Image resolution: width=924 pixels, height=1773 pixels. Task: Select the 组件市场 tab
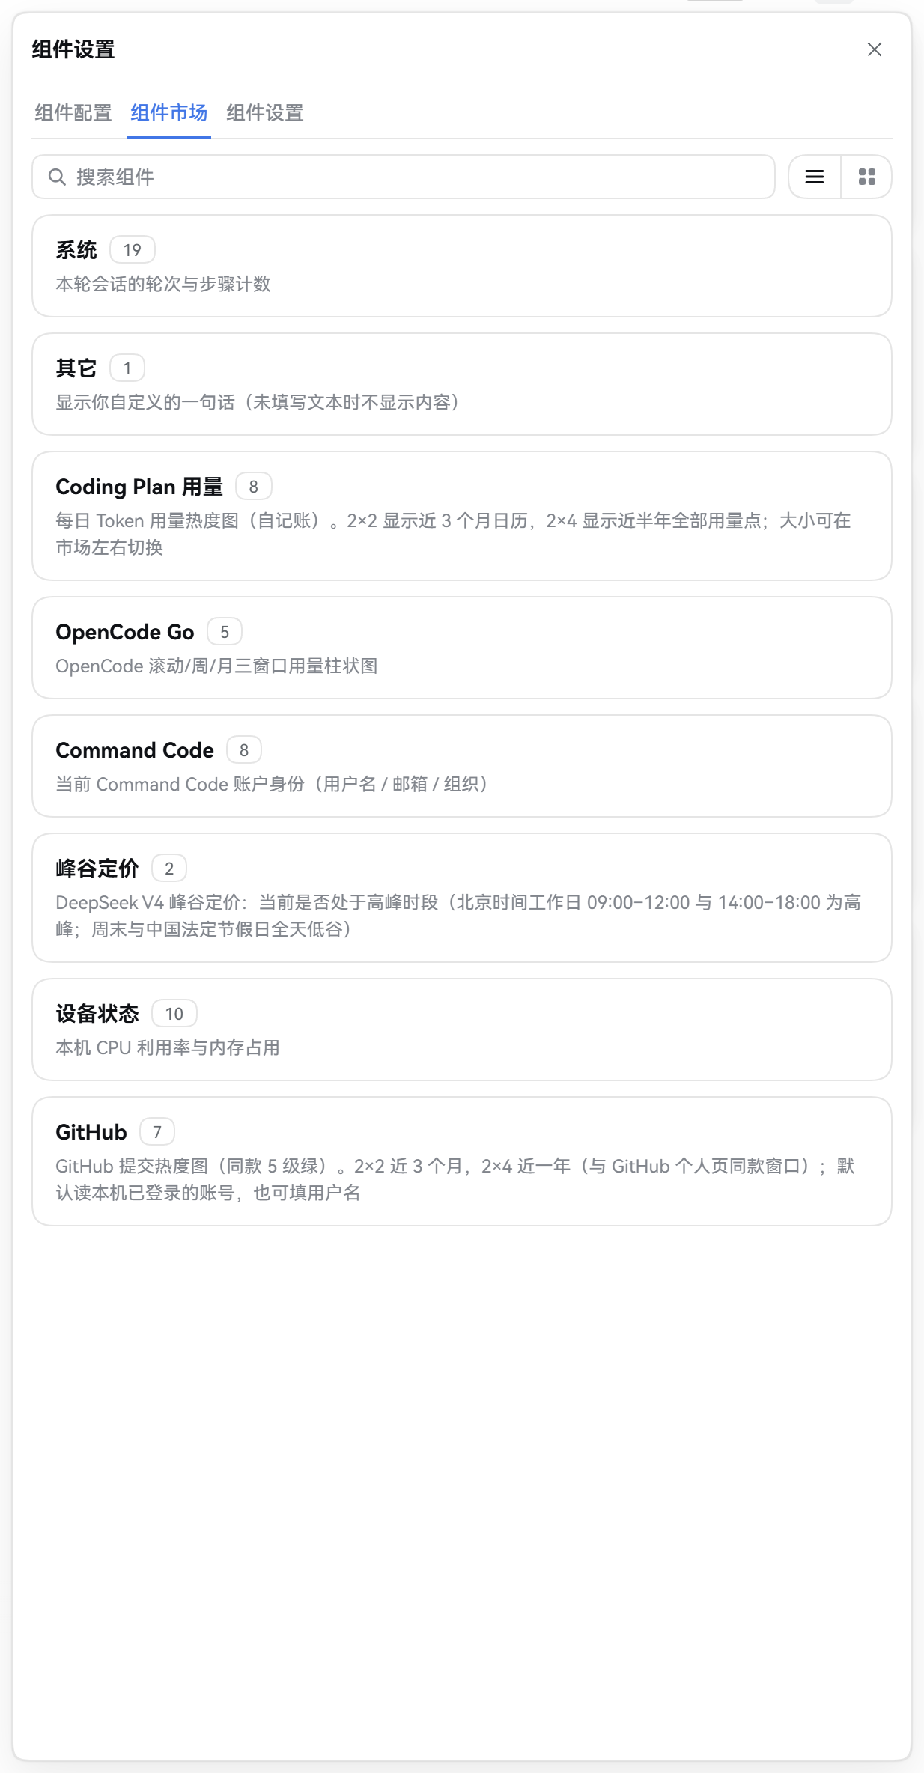[x=168, y=113]
